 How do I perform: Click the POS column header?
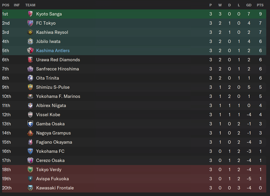[x=6, y=5]
